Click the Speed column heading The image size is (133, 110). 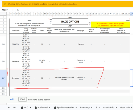pos(42,30)
